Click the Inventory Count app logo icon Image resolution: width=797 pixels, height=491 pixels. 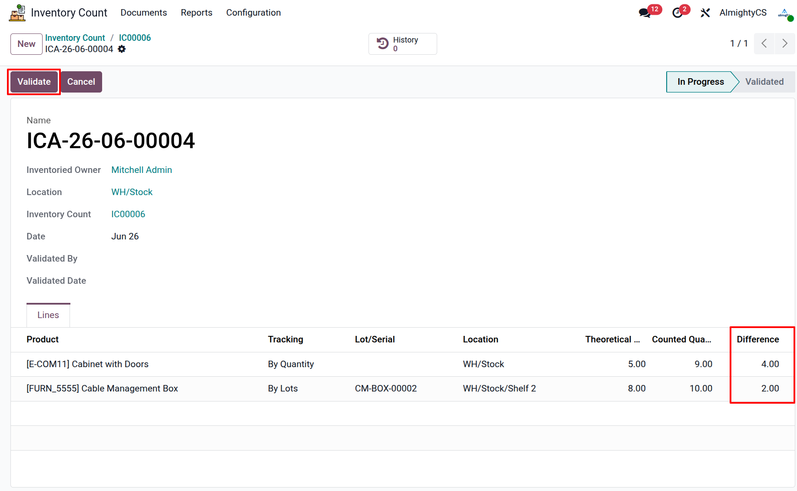click(x=17, y=13)
